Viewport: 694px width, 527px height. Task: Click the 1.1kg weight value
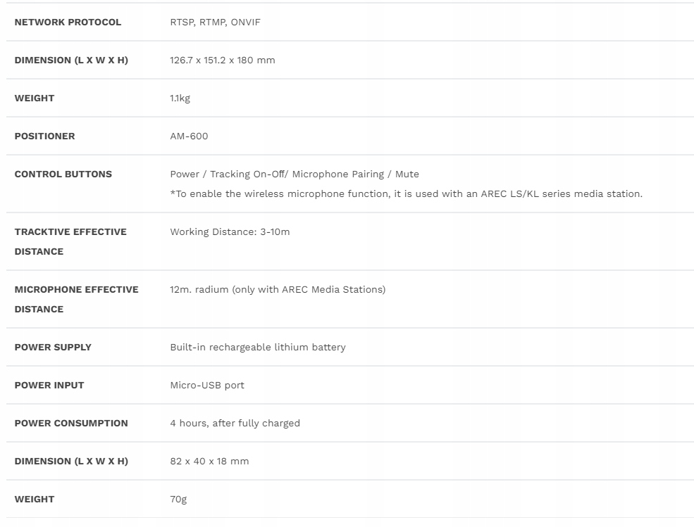pos(180,98)
